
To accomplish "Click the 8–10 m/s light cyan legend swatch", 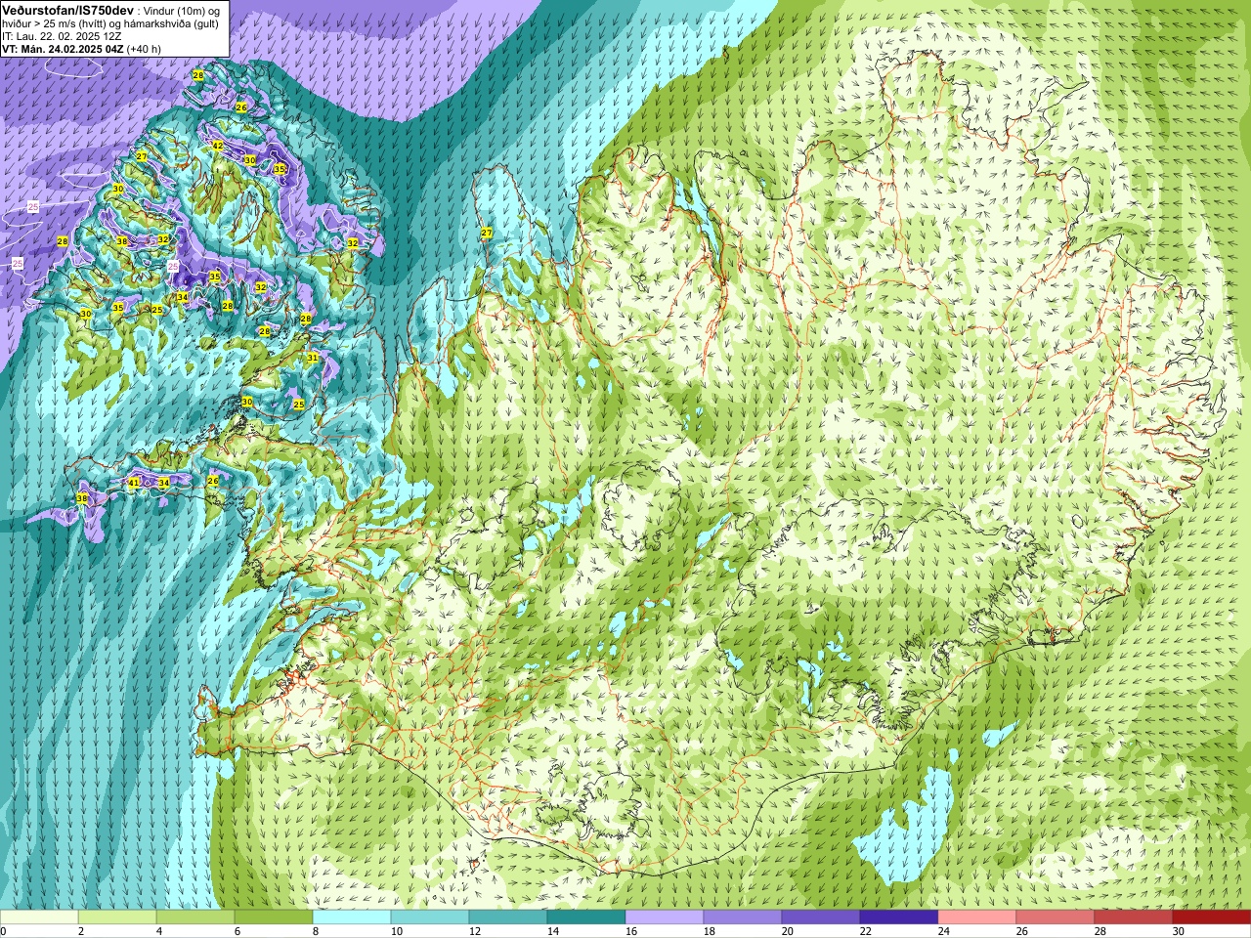I will point(352,917).
